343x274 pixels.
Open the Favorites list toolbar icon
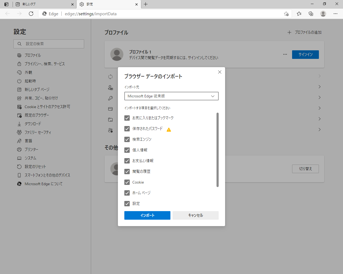pyautogui.click(x=299, y=14)
